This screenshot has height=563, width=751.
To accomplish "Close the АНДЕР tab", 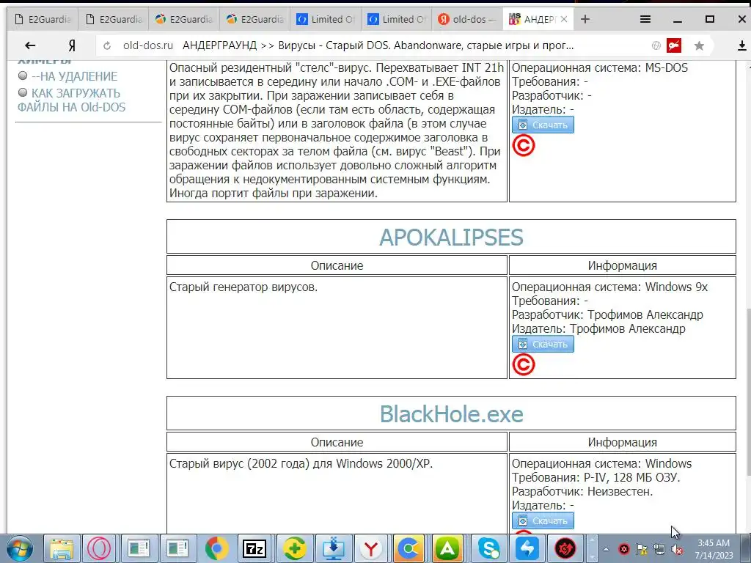I will [564, 19].
